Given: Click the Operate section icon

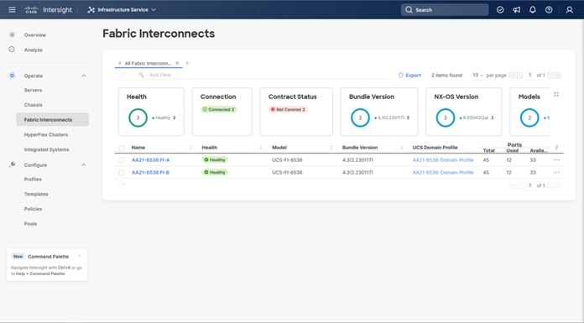Looking at the screenshot, I should tap(12, 76).
